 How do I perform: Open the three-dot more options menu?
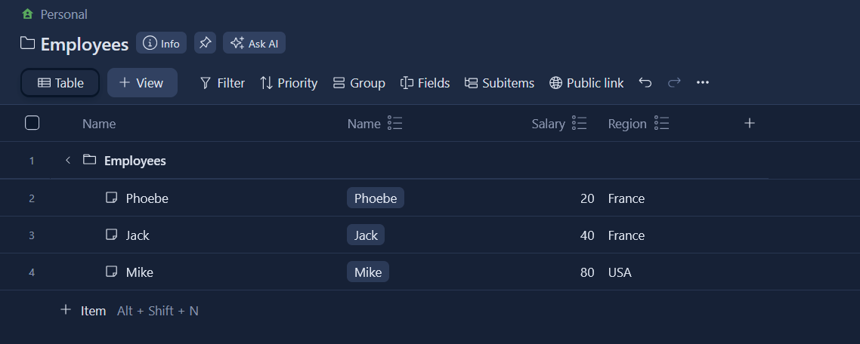703,83
